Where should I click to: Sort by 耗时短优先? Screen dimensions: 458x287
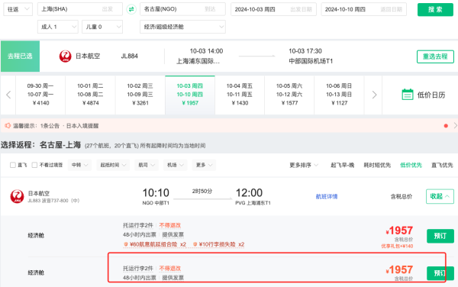click(377, 165)
